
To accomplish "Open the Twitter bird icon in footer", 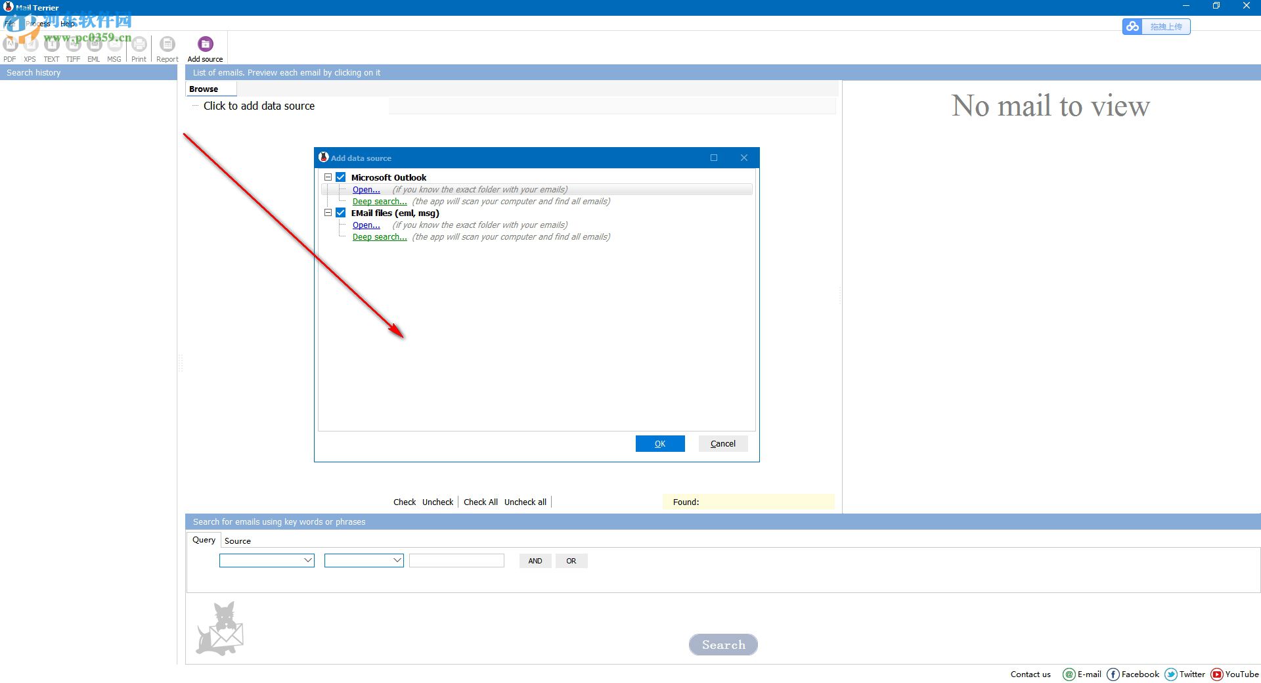I will (1170, 674).
